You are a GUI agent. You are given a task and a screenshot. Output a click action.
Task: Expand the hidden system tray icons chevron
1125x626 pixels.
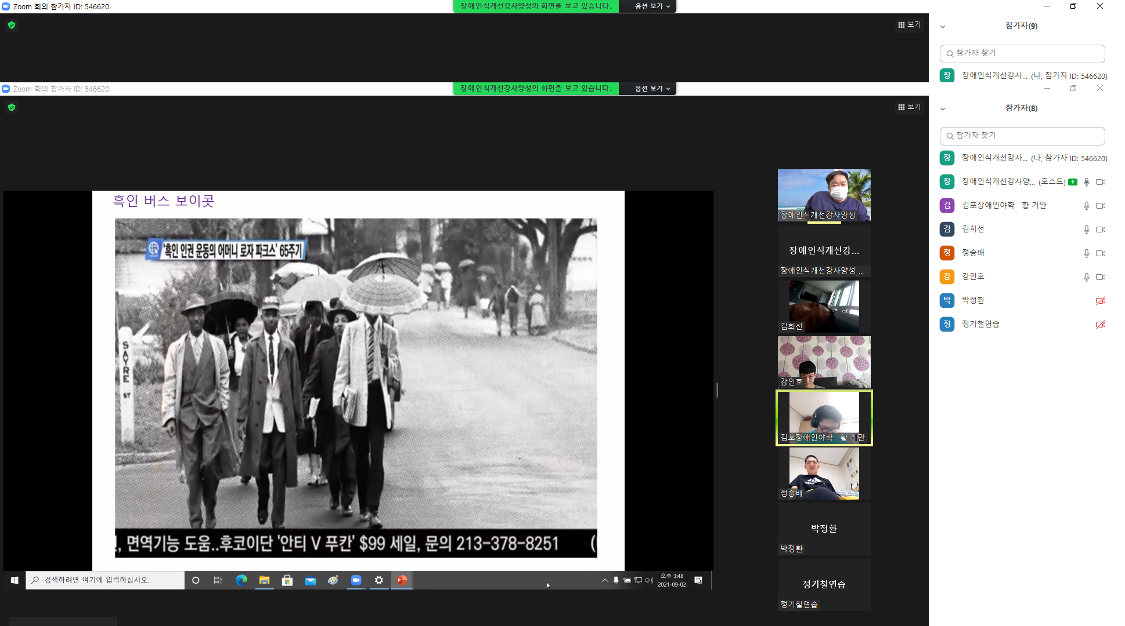coord(605,580)
